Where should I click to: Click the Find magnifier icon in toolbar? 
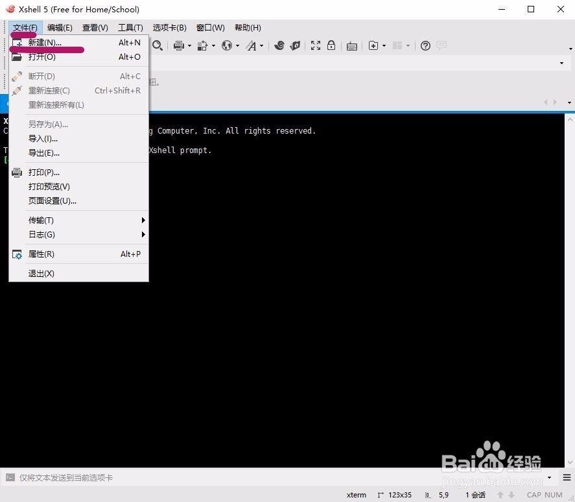point(158,45)
